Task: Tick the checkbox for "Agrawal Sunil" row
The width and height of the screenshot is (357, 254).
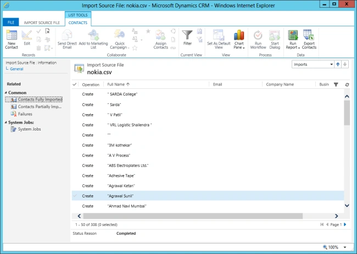Action: 75,196
